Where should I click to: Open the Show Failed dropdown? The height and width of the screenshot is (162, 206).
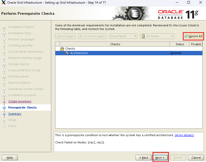coord(123,36)
